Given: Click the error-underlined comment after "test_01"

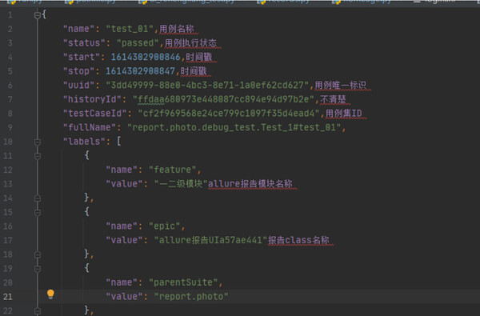Looking at the screenshot, I should click(x=177, y=29).
